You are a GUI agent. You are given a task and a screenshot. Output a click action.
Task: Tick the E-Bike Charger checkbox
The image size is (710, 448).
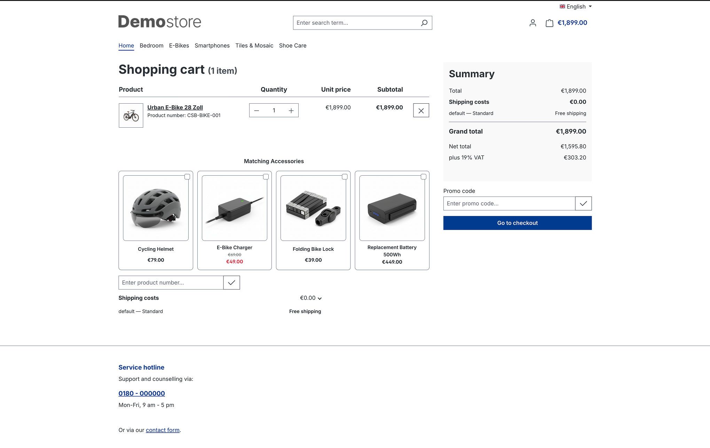pyautogui.click(x=266, y=177)
